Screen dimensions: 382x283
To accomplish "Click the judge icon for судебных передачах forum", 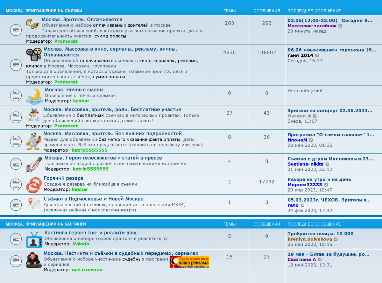I will [34, 260].
